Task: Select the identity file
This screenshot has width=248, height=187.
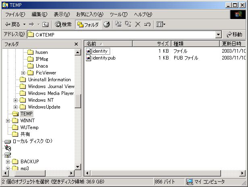Action: point(100,51)
